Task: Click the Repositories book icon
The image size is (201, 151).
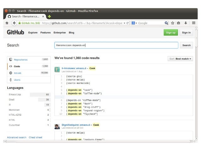Action: pyautogui.click(x=11, y=60)
